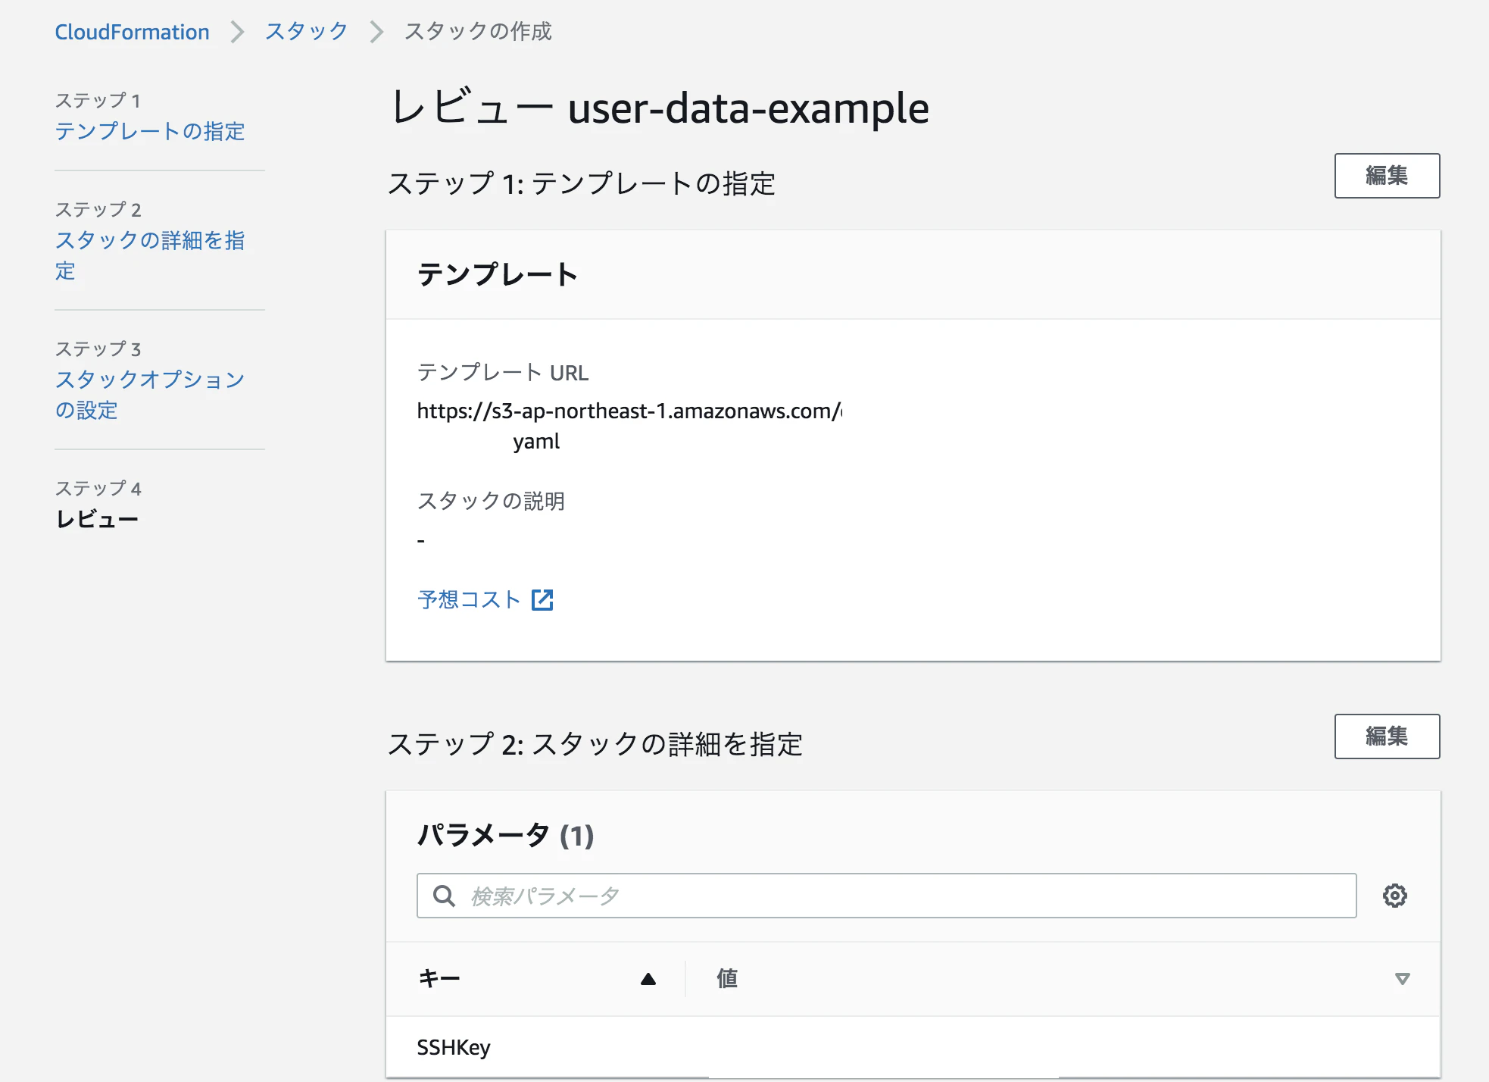Open step 2 スタックの詳細を指定 link
This screenshot has height=1082, width=1489.
150,255
